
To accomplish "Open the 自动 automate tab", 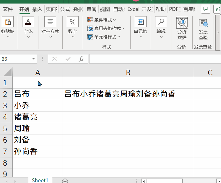I will 119,9.
